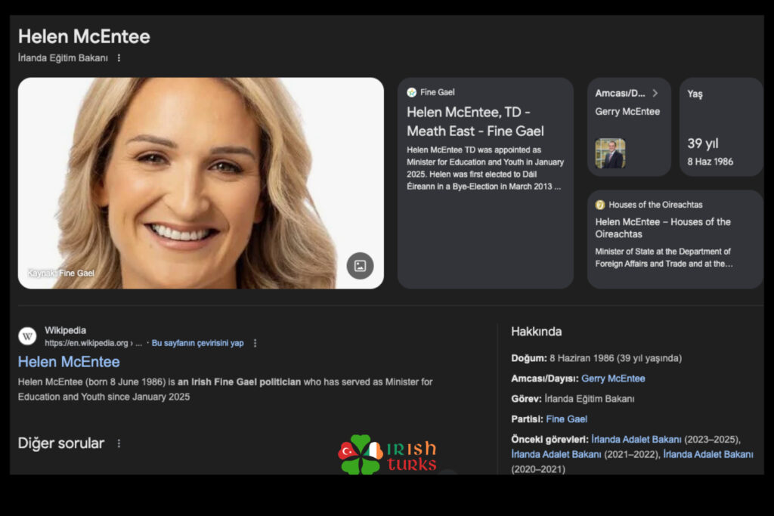
Task: Open the Gerry McEntee thumbnail photo
Action: pyautogui.click(x=610, y=153)
